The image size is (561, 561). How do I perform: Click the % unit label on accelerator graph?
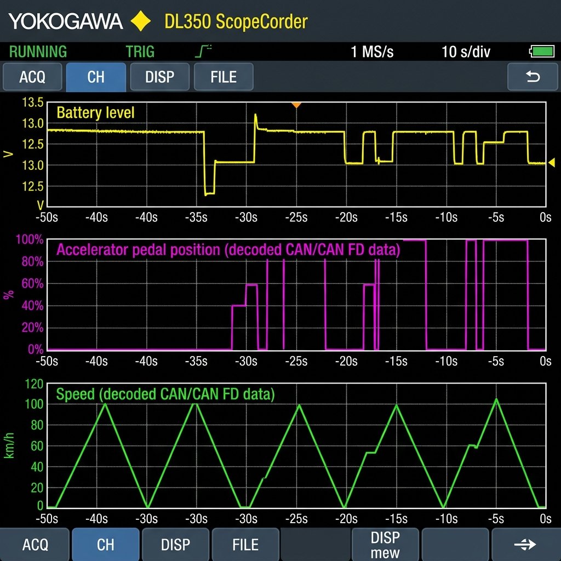point(9,295)
